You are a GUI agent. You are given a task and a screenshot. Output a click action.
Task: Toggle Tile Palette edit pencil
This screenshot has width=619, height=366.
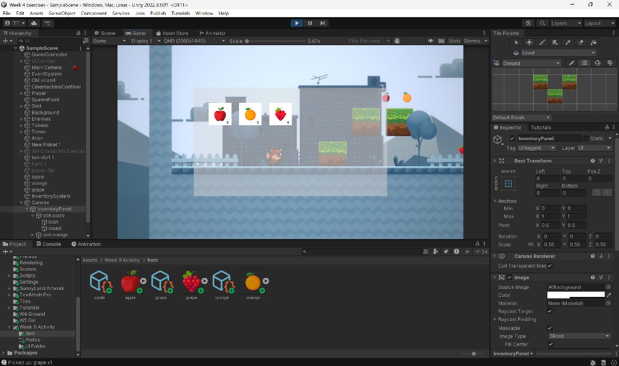(571, 63)
